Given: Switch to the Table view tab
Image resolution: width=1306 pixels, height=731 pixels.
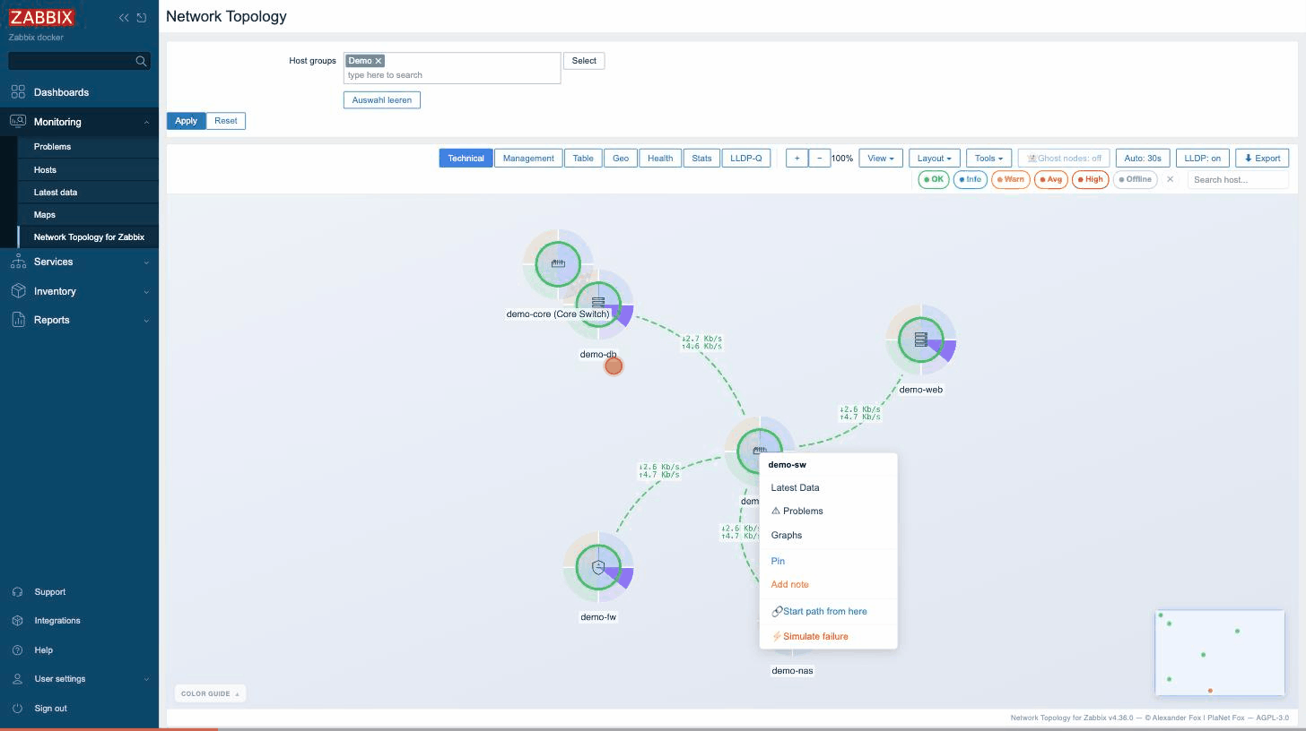Looking at the screenshot, I should pos(583,159).
